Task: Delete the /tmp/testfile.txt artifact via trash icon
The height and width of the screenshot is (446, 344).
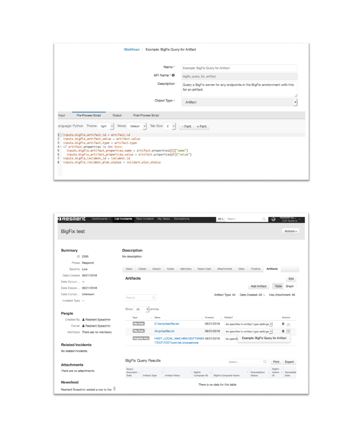Action: 283,331
